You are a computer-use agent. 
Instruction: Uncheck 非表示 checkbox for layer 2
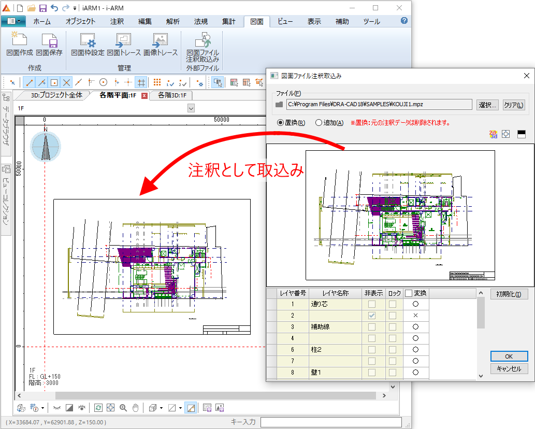click(372, 316)
